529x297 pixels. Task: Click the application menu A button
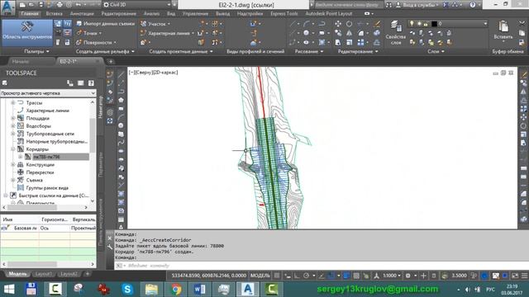coord(7,7)
